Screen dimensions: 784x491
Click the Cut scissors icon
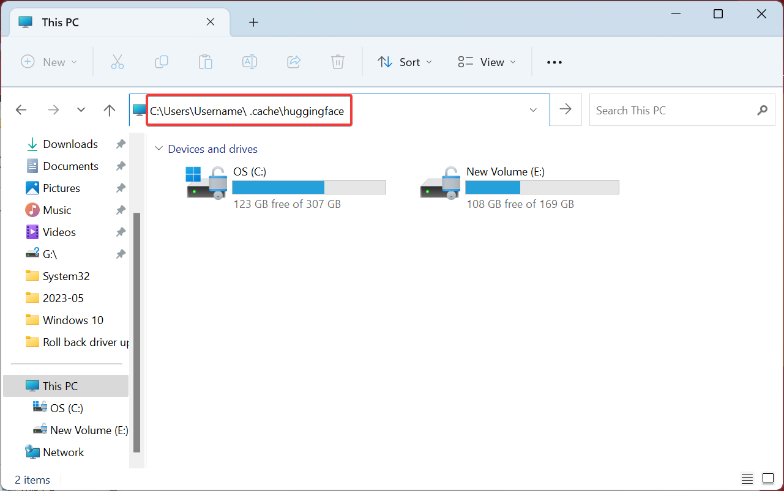118,62
